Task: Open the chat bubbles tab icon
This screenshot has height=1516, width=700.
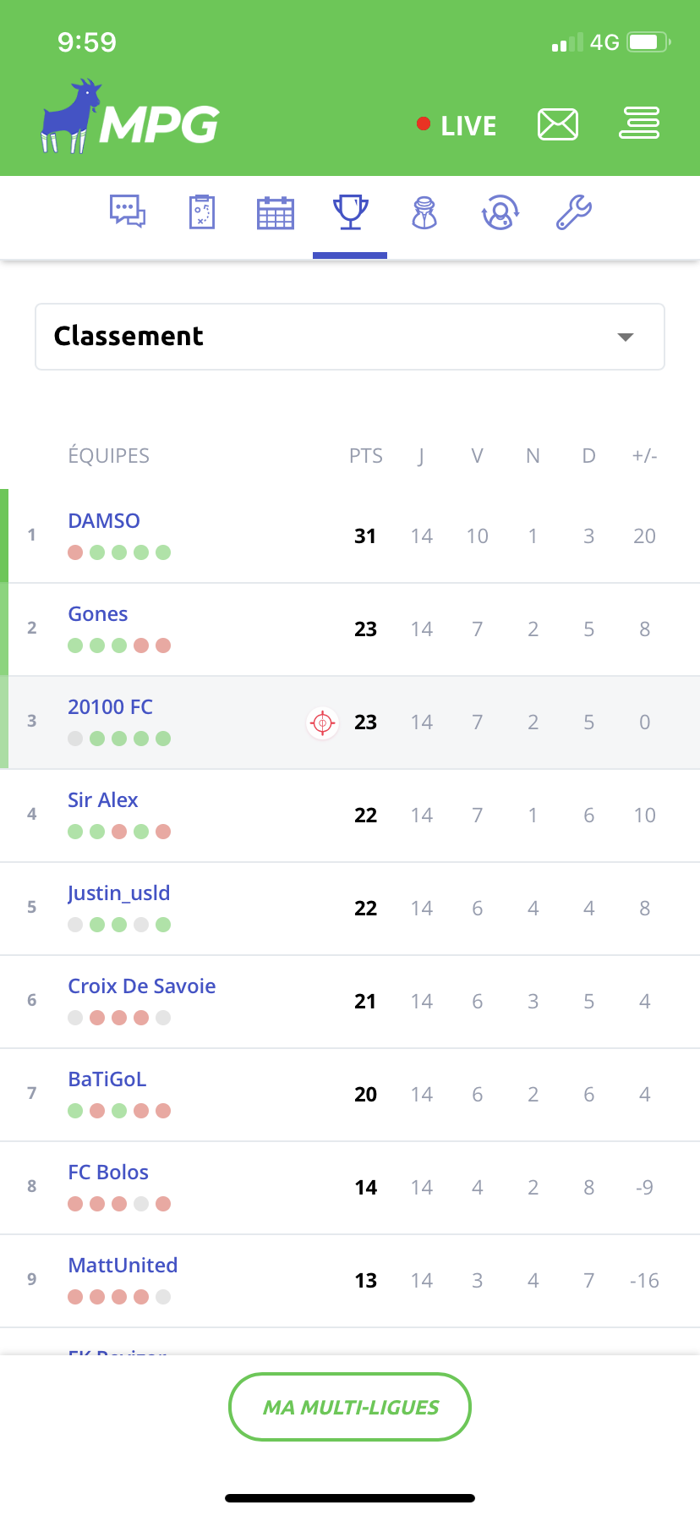Action: tap(128, 211)
